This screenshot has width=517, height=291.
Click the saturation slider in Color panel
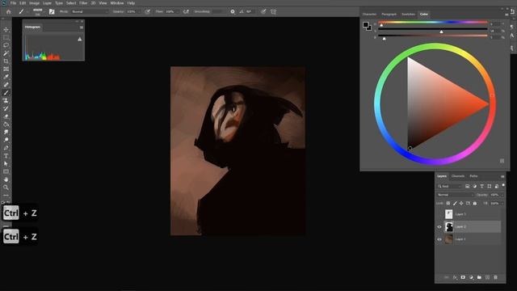(x=433, y=29)
